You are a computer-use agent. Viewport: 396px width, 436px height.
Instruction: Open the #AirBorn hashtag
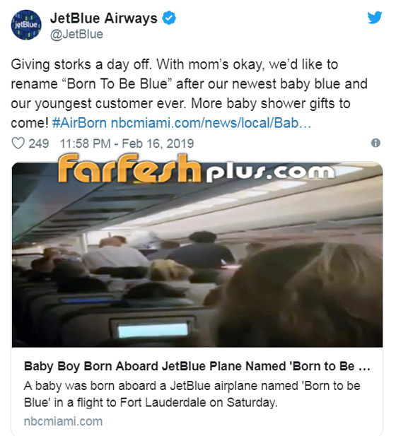[79, 123]
